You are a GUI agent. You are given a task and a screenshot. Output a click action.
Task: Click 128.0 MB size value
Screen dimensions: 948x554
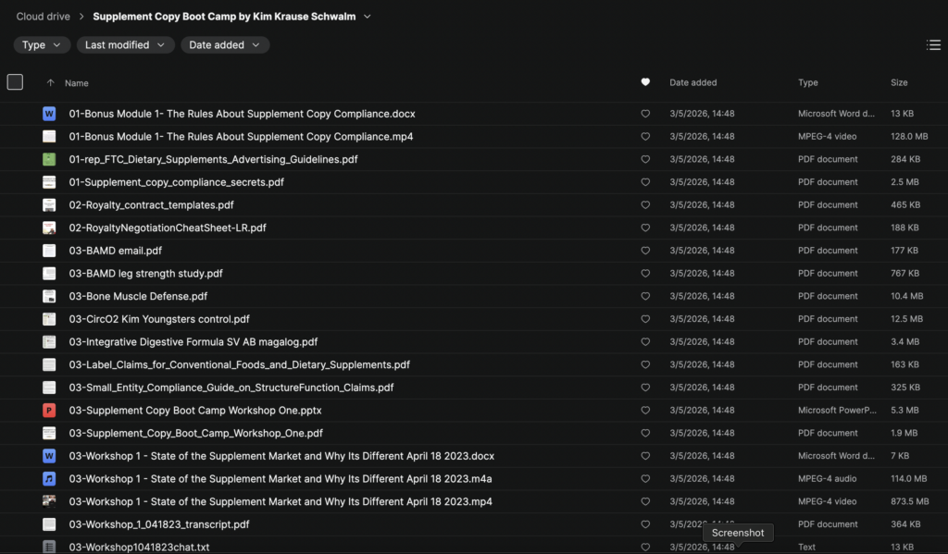909,137
